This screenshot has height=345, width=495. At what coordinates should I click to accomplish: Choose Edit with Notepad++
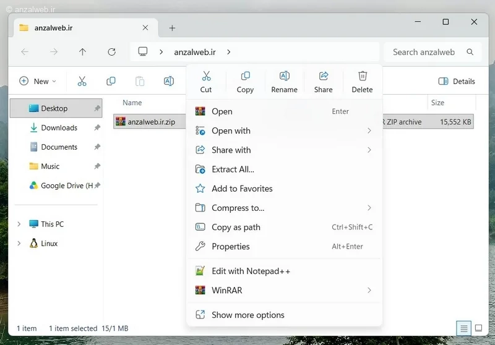(284, 271)
